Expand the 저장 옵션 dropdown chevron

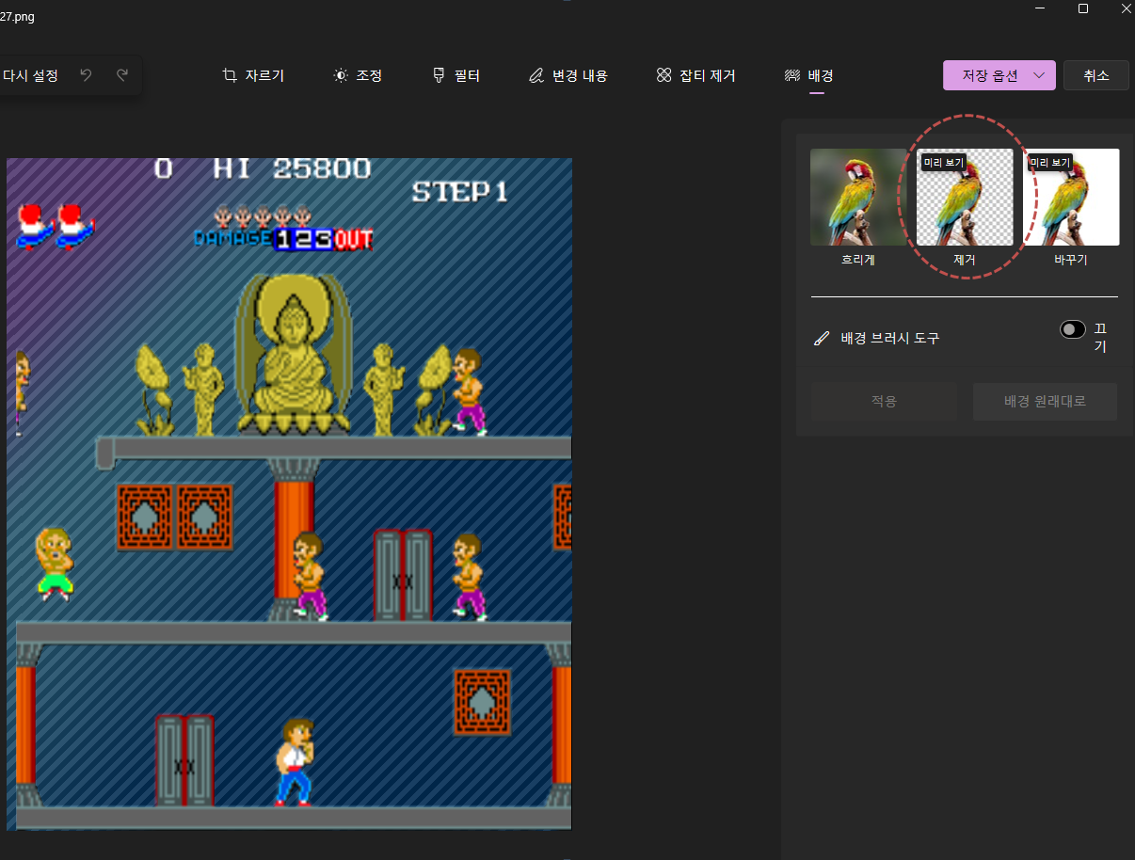tap(1040, 75)
